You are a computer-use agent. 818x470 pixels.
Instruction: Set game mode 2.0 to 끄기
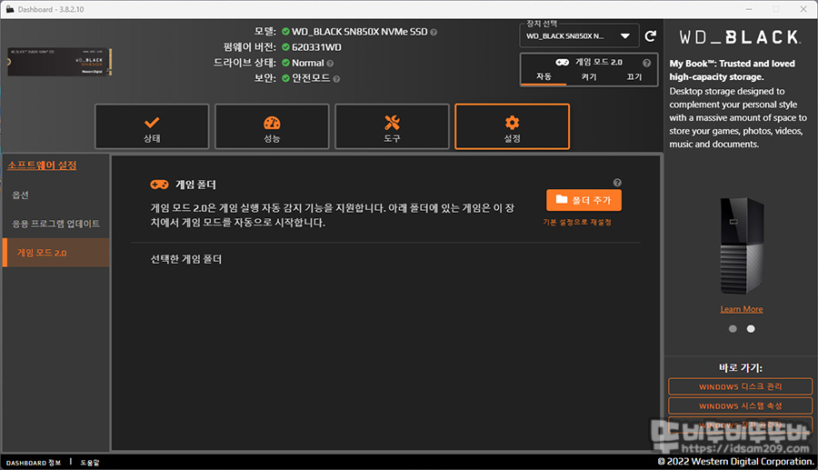[633, 76]
